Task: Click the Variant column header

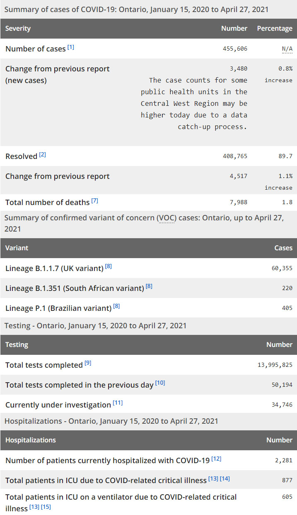Action: [x=17, y=248]
